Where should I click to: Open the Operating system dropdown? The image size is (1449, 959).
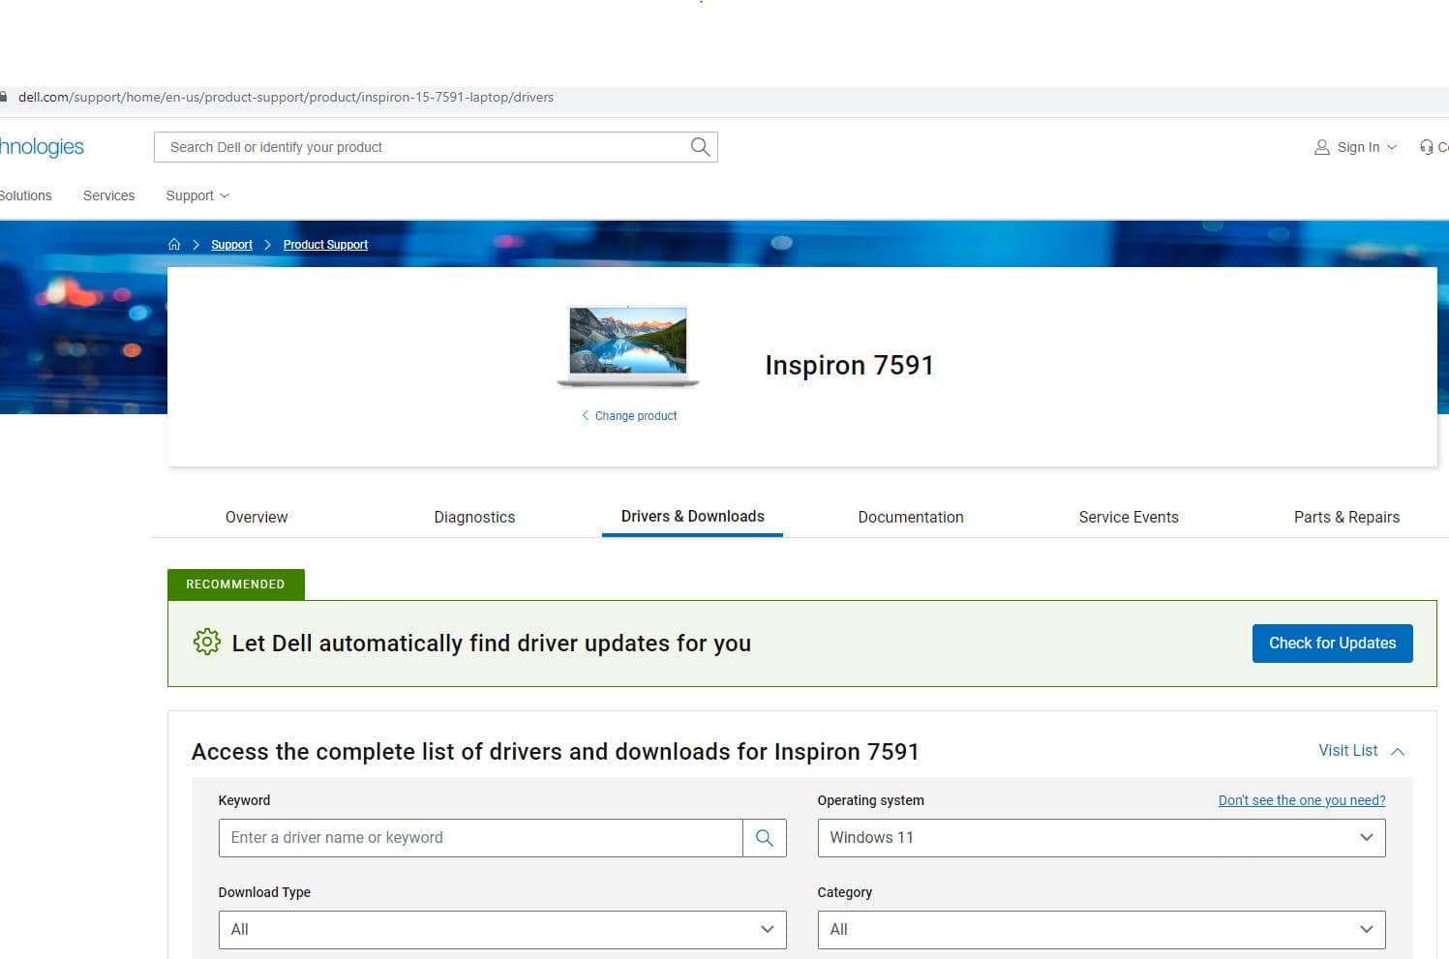[1101, 838]
